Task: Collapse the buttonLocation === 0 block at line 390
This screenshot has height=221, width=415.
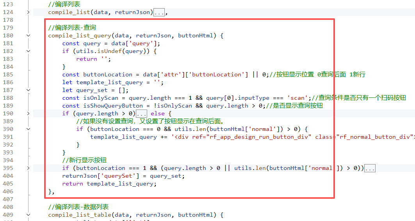Action: [28, 129]
